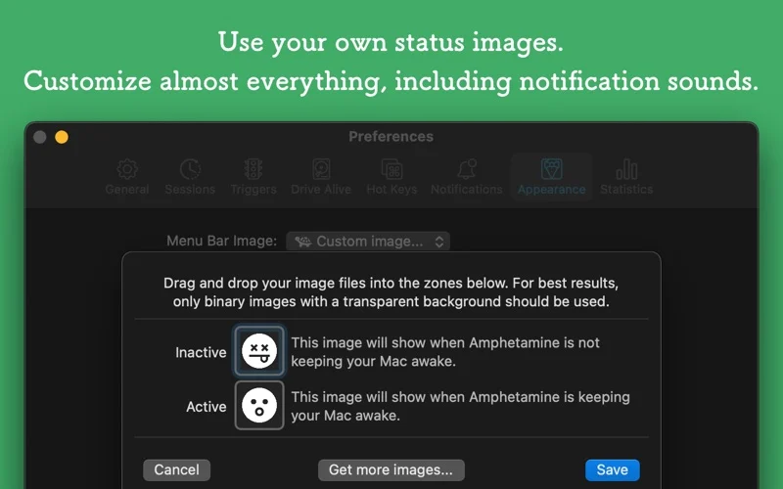Click the Notifications tab label
Viewport: 783px width, 489px height.
[467, 190]
